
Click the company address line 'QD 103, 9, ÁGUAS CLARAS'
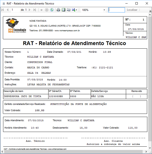tap(65, 26)
